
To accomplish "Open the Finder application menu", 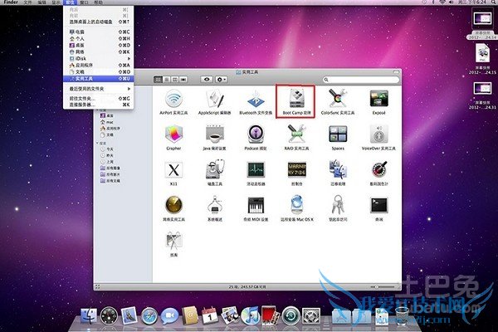I will tap(11, 2).
